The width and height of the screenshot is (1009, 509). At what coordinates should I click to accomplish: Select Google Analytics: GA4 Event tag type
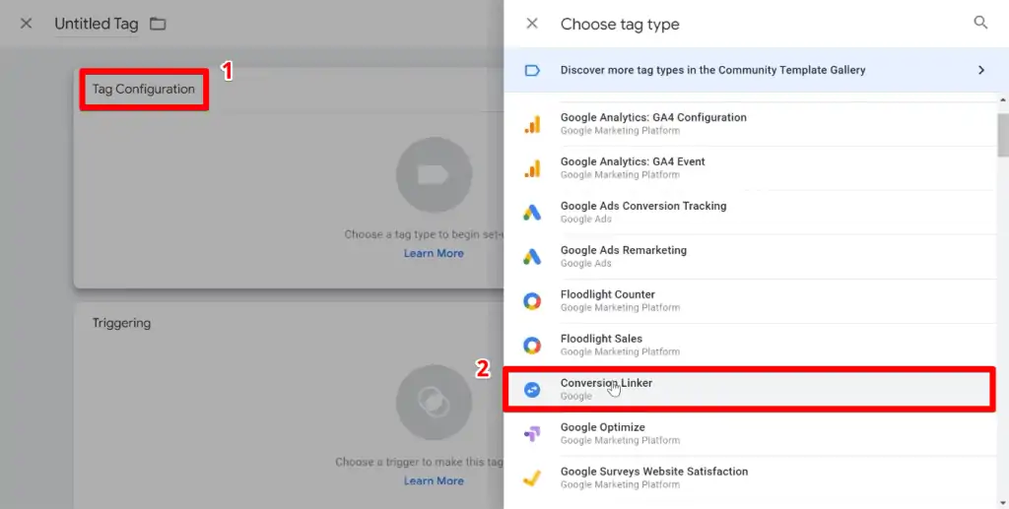[750, 168]
